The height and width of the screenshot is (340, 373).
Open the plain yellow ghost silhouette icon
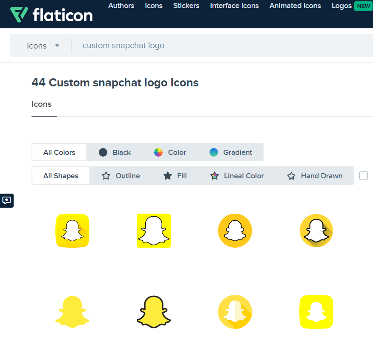(72, 312)
